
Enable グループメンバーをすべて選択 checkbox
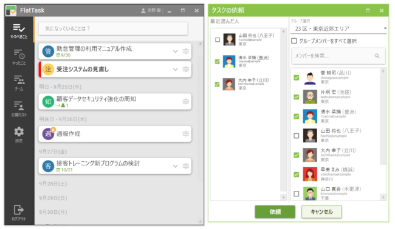294,41
